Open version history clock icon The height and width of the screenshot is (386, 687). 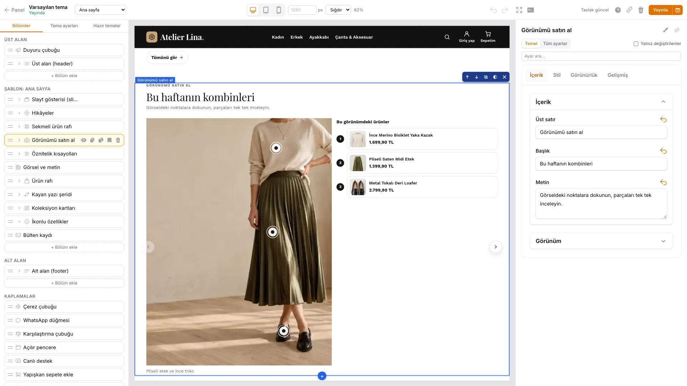click(618, 10)
